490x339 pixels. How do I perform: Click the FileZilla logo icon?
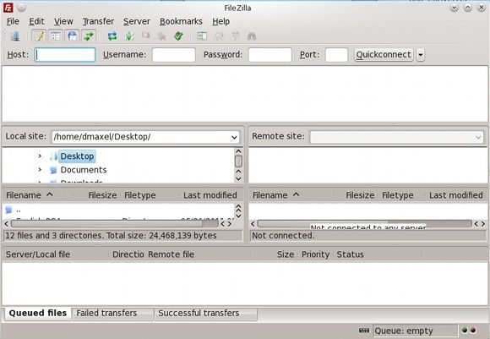click(8, 8)
